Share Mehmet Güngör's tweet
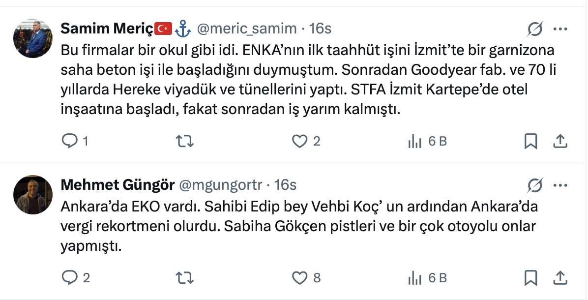 (x=560, y=278)
